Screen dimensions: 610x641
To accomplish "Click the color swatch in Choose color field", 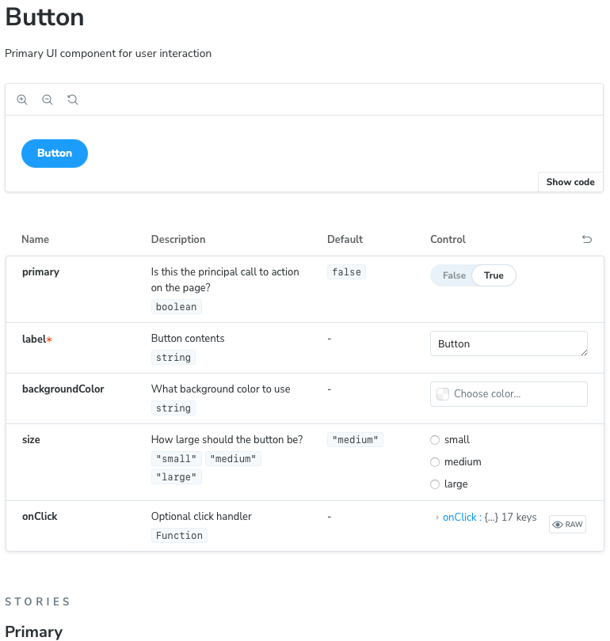I will (443, 394).
